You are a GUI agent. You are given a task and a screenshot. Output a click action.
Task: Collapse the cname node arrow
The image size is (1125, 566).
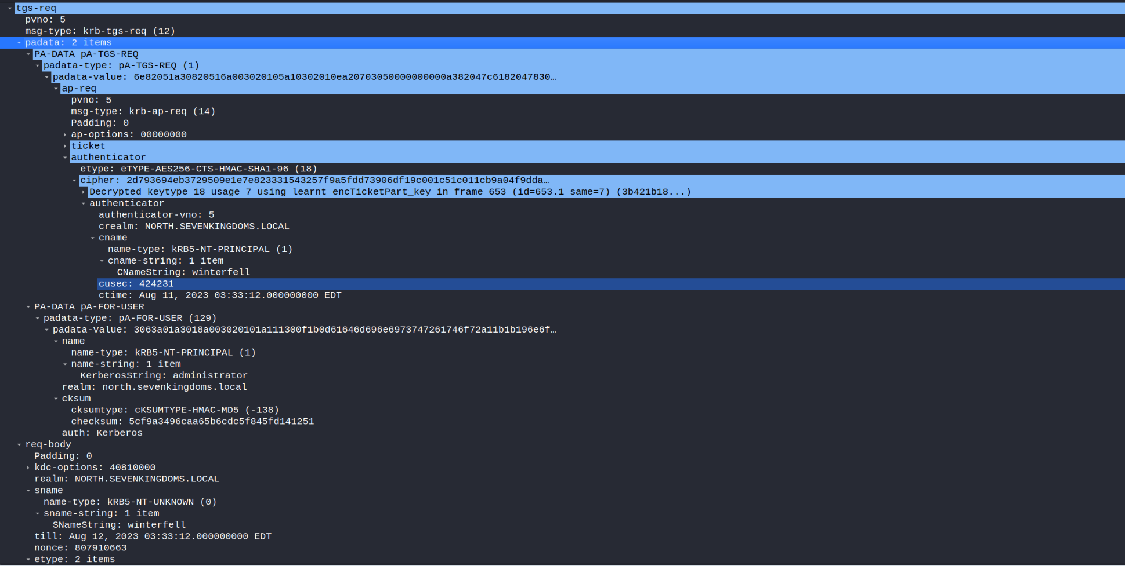(93, 238)
